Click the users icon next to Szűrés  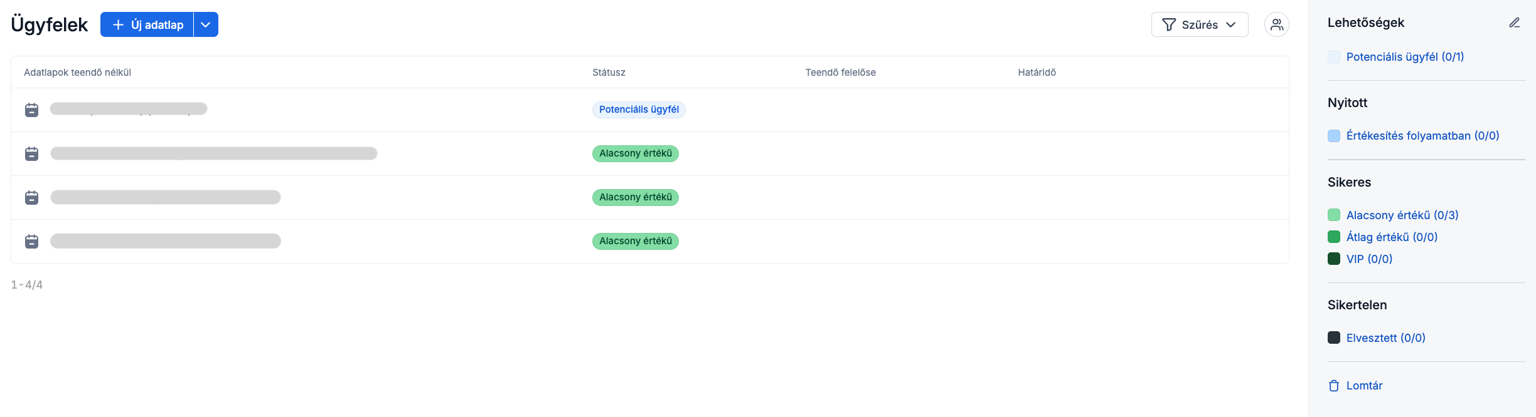(1276, 24)
